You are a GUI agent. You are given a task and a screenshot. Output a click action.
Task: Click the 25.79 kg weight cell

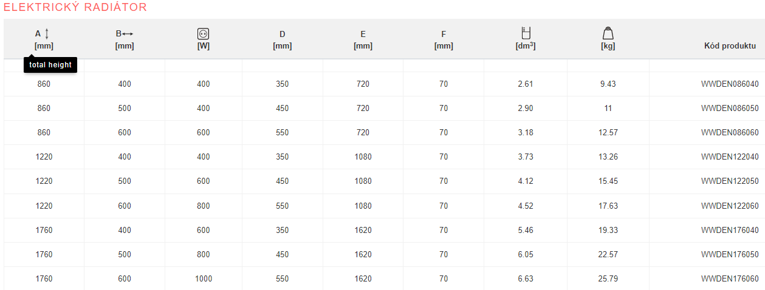[x=608, y=279]
